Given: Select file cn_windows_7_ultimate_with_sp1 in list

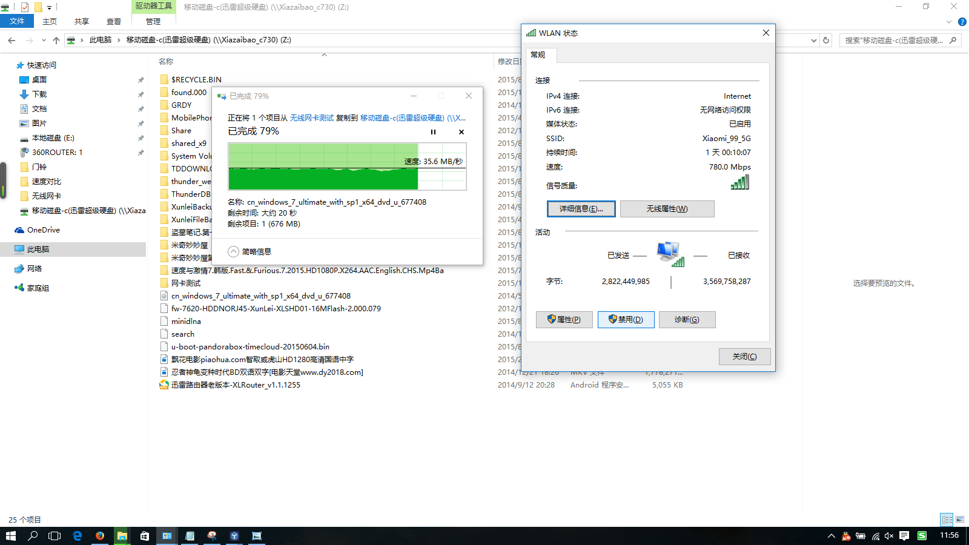Looking at the screenshot, I should [260, 296].
